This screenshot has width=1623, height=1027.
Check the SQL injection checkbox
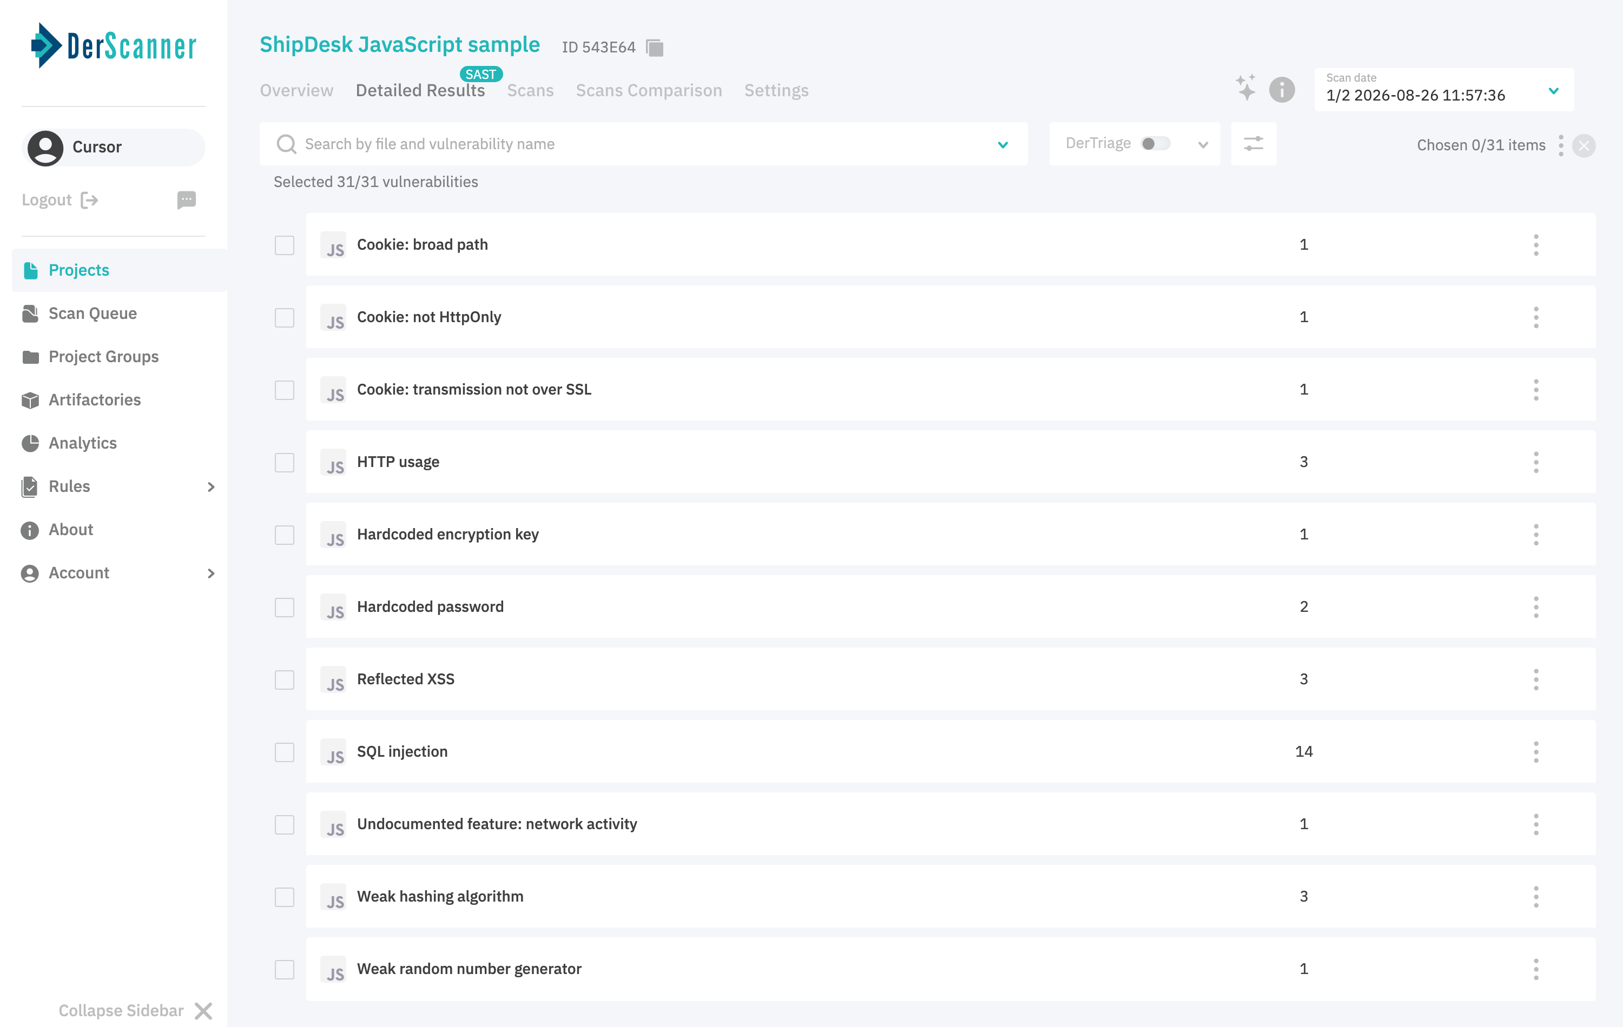pyautogui.click(x=285, y=751)
